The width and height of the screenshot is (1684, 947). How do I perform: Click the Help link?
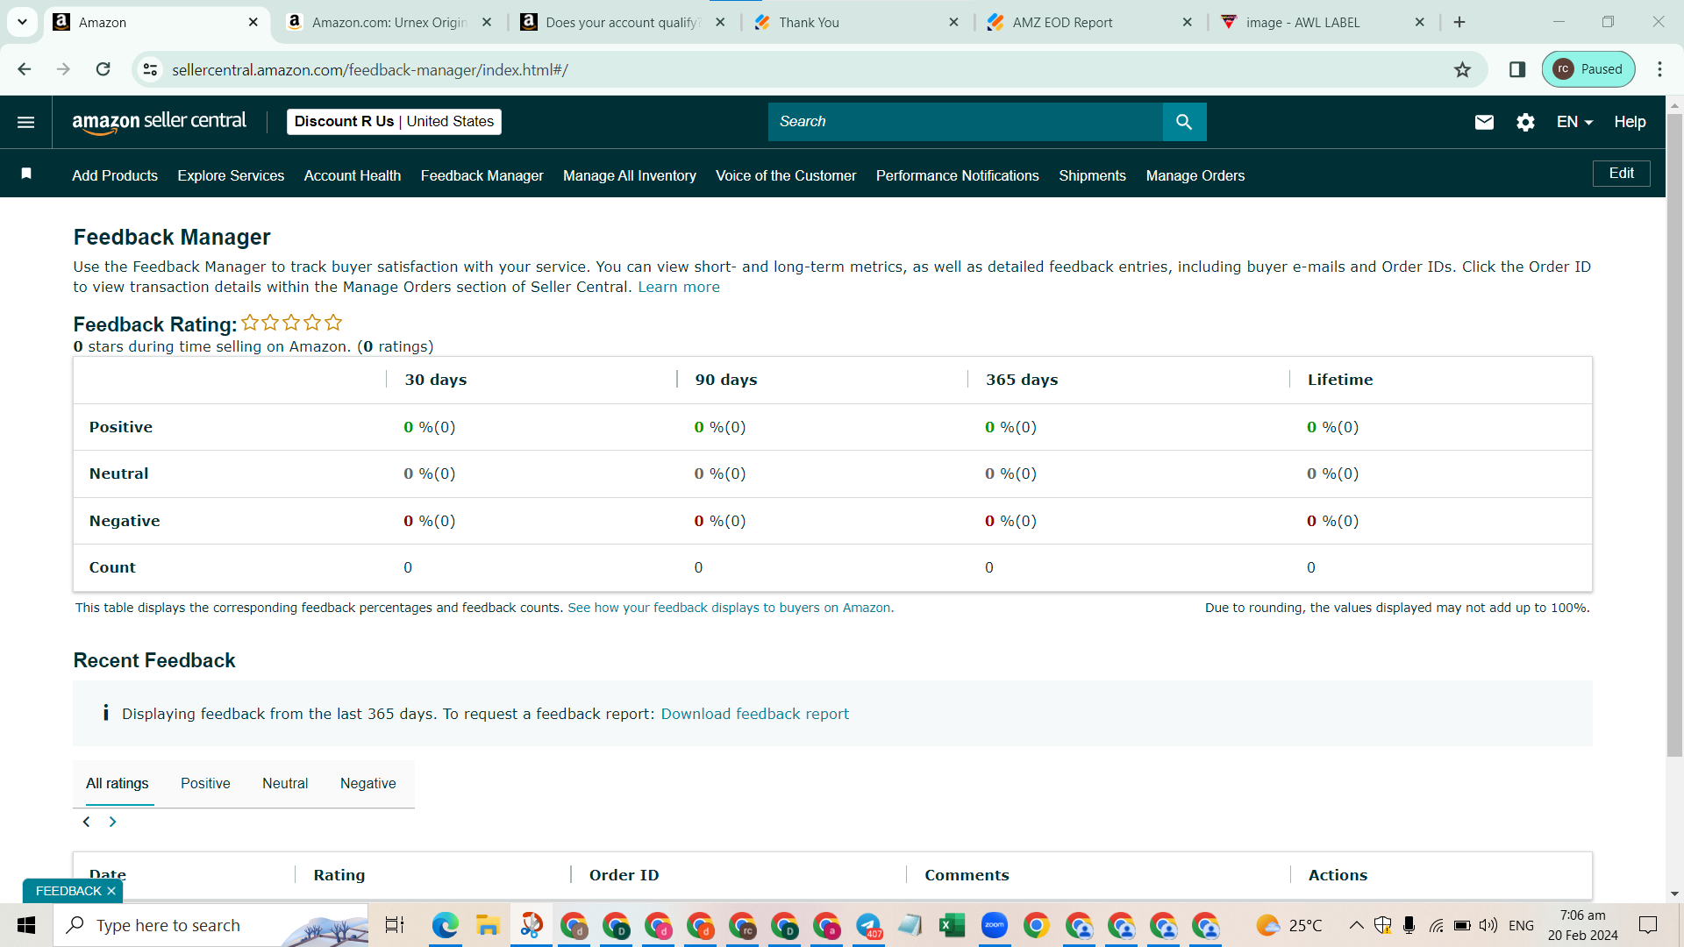tap(1630, 122)
